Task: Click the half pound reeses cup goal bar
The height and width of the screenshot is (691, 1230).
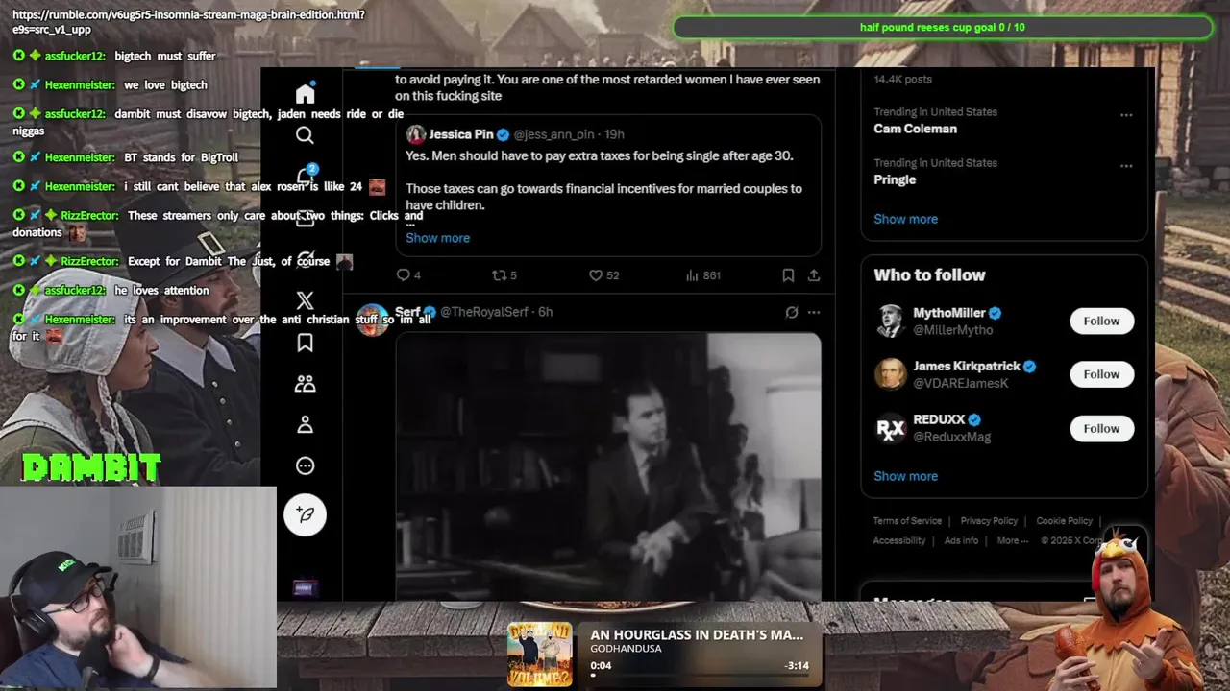Action: [942, 27]
